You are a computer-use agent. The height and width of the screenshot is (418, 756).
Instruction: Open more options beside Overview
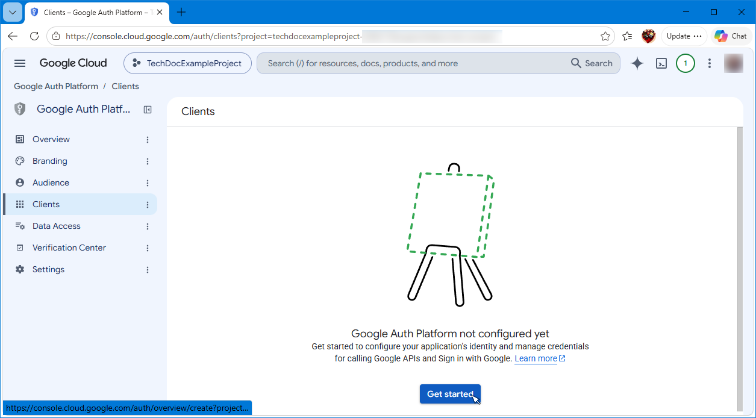point(148,140)
